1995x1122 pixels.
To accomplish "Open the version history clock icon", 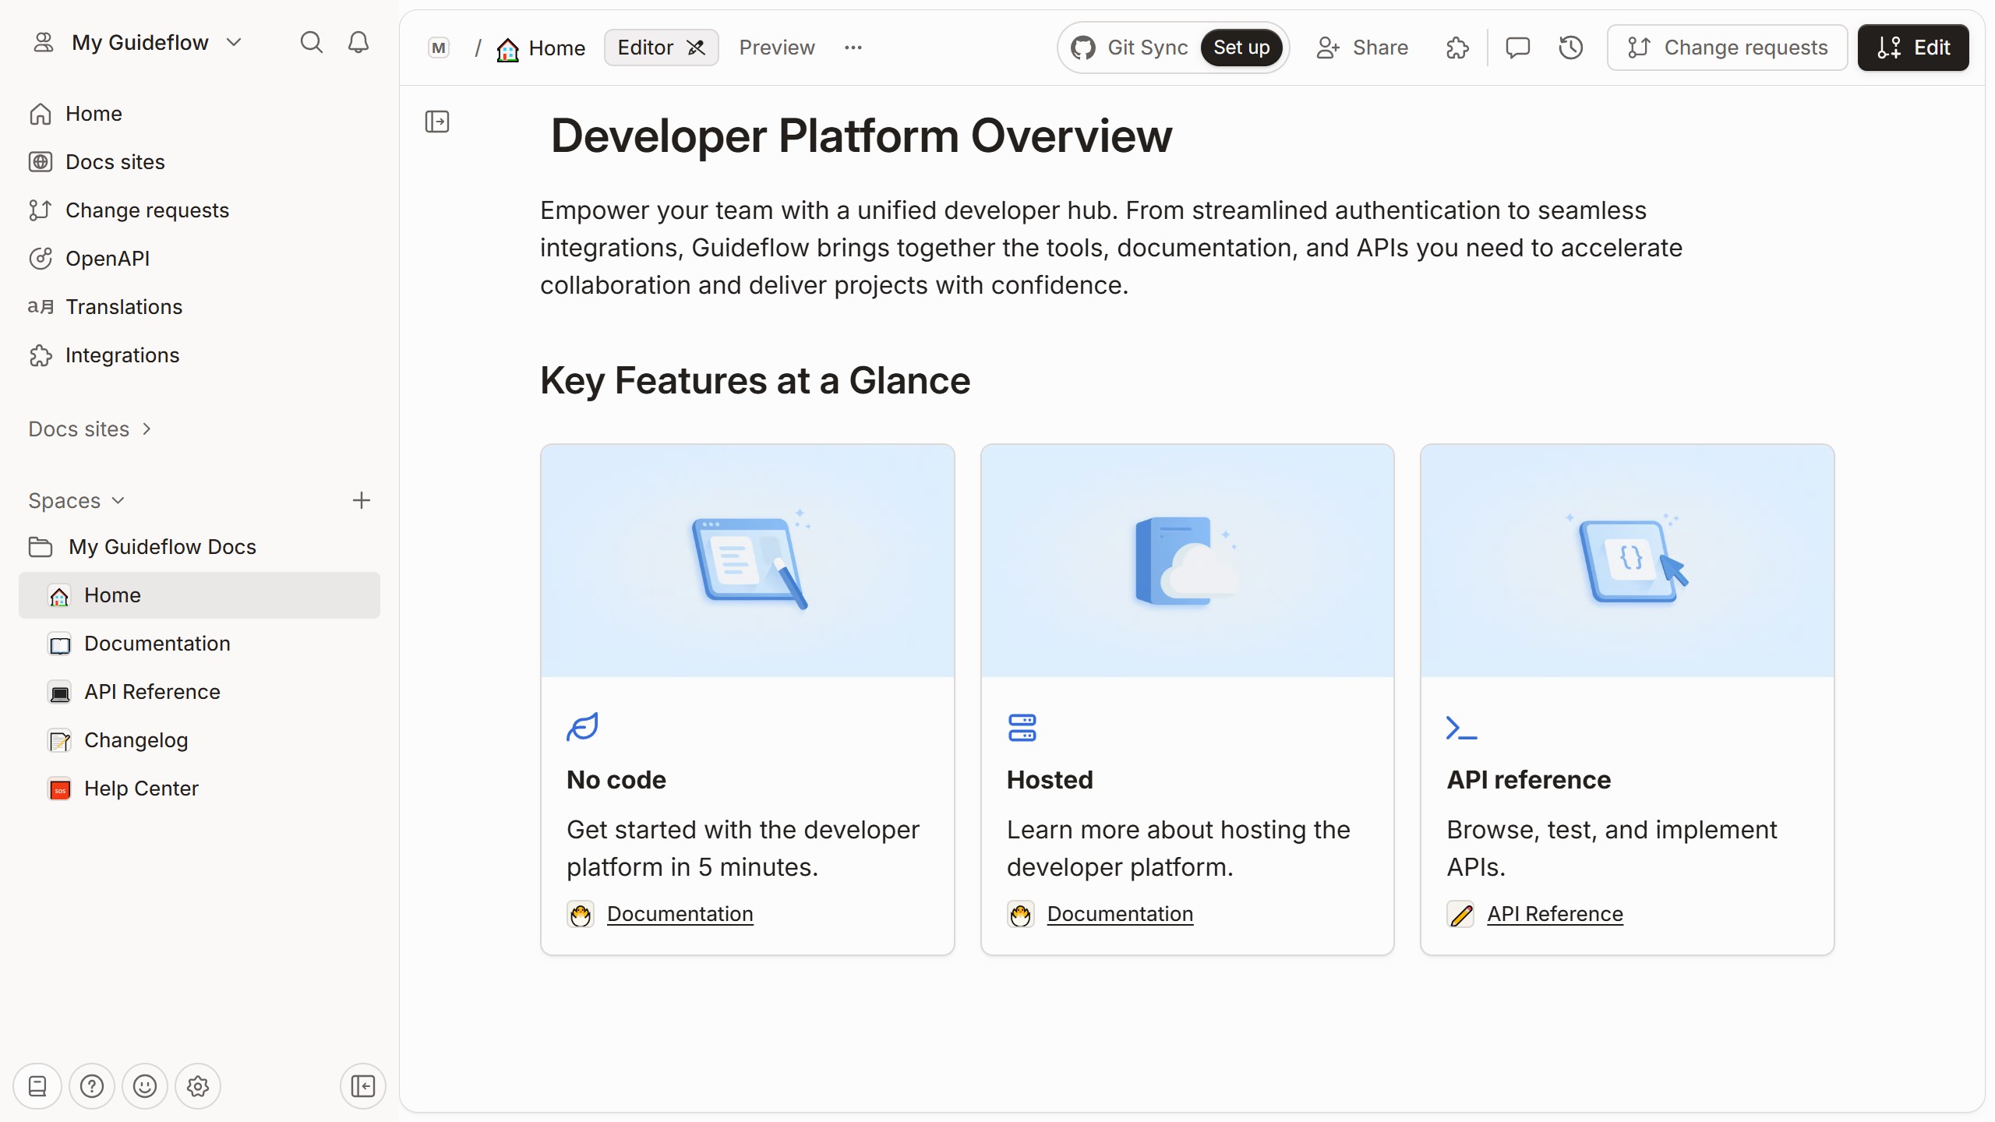I will 1571,48.
